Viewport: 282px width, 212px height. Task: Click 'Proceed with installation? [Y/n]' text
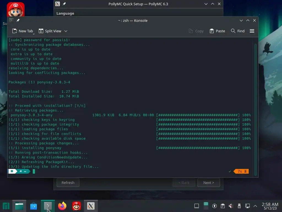[50, 106]
